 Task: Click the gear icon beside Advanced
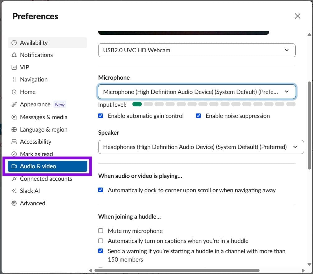coord(14,203)
